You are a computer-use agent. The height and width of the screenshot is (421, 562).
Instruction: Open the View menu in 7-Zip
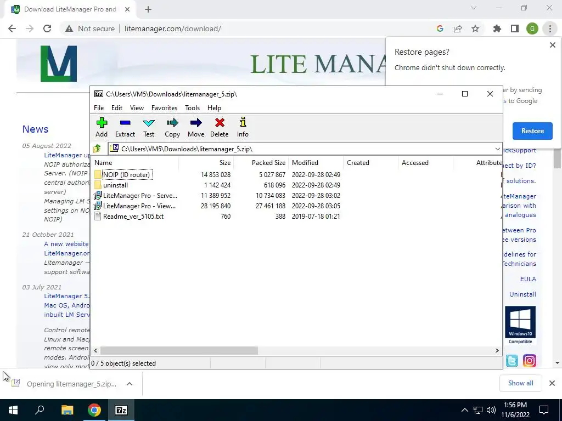click(x=137, y=108)
